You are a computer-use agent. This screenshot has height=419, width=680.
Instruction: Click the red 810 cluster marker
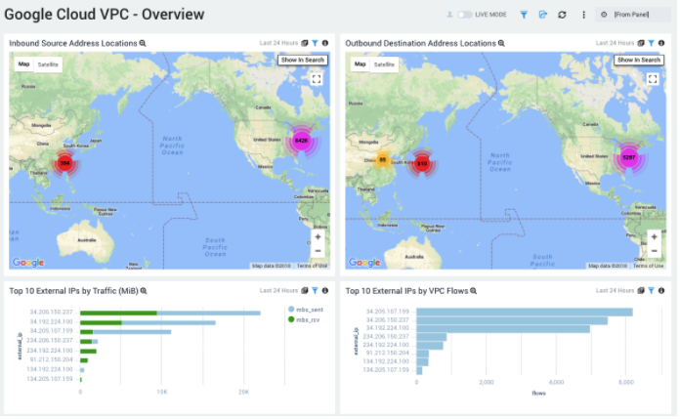click(x=422, y=163)
